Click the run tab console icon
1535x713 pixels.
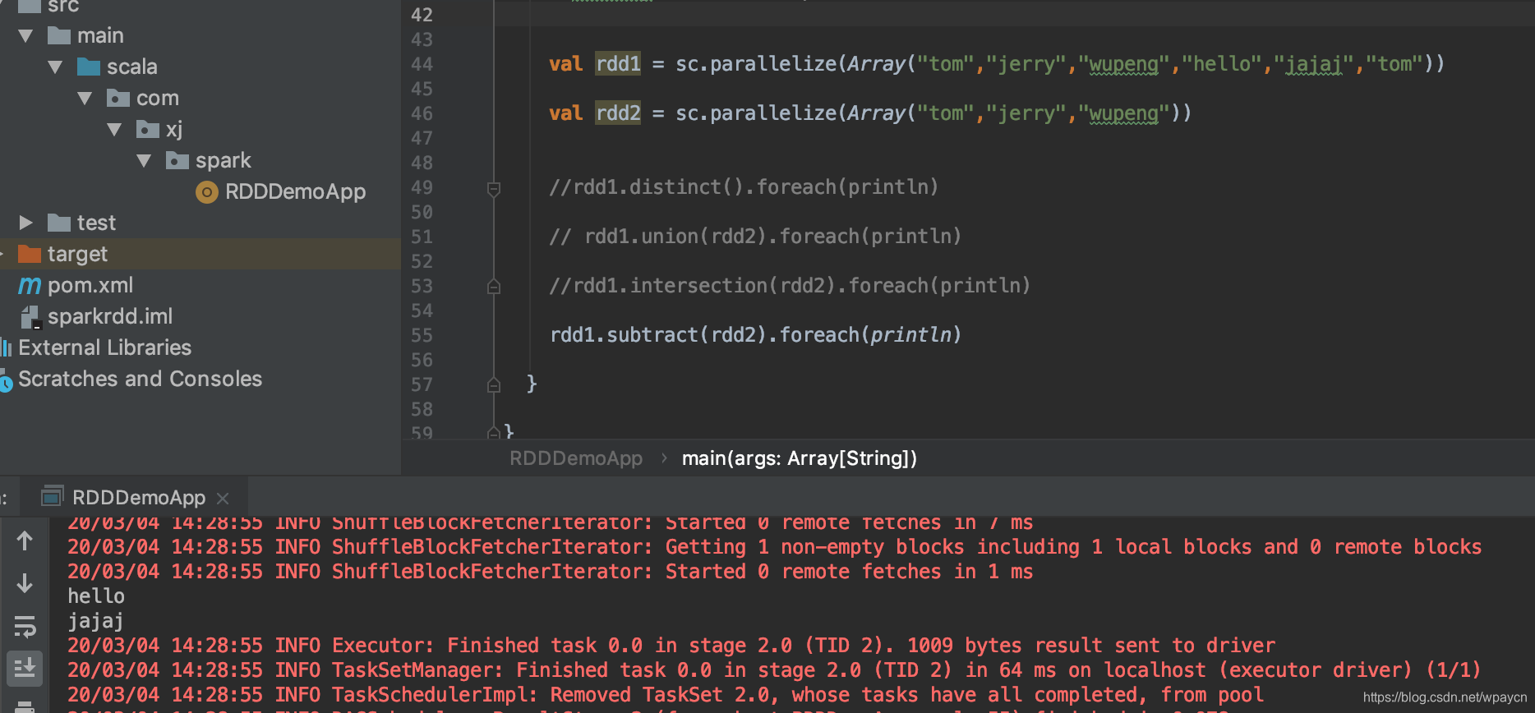(52, 496)
